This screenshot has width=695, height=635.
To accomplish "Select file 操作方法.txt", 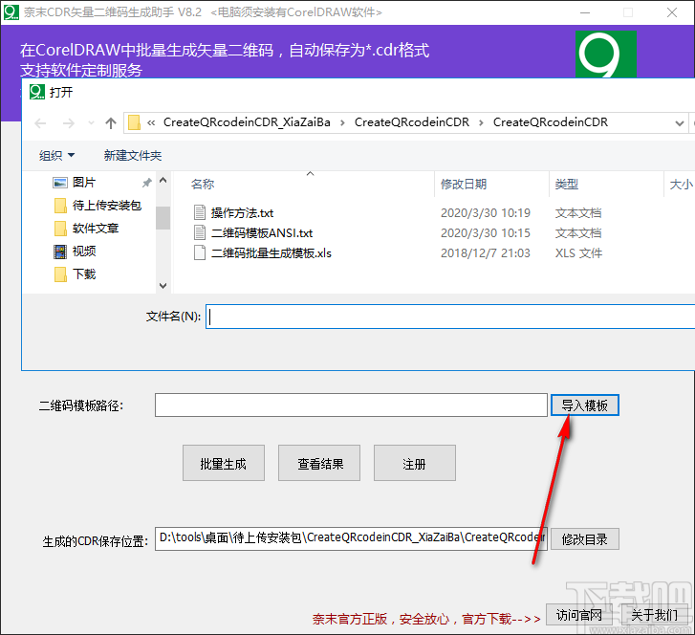I will click(242, 213).
